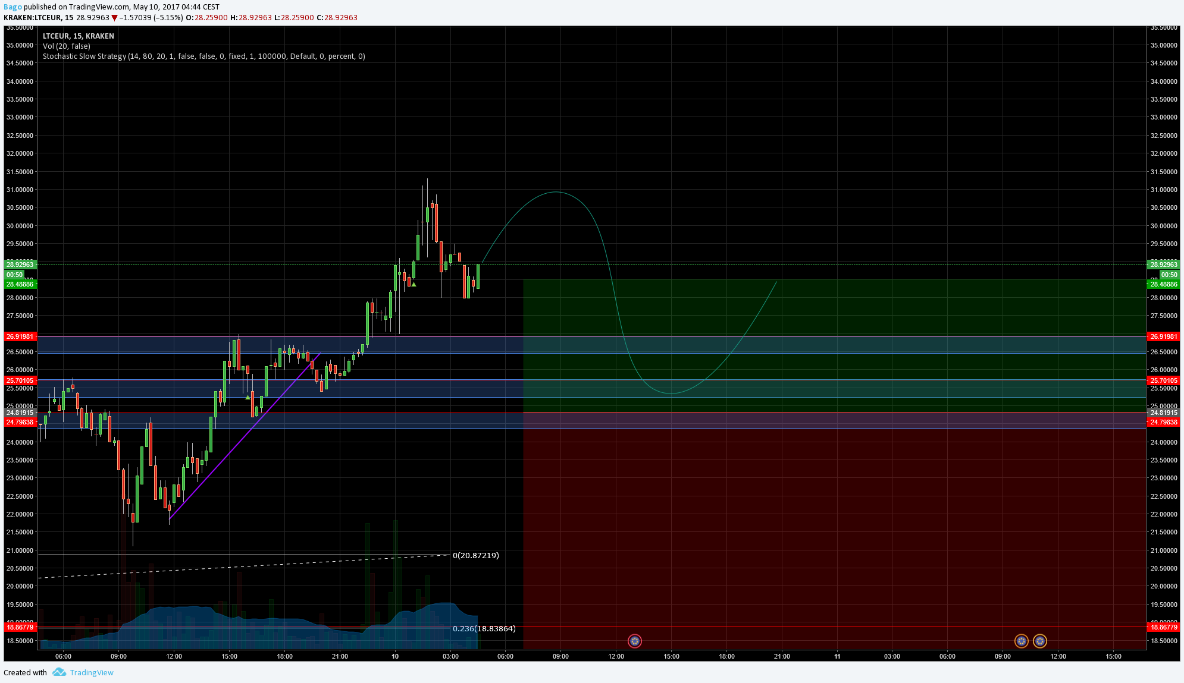The width and height of the screenshot is (1184, 683).
Task: Select the purple trend line
Action: (x=245, y=436)
